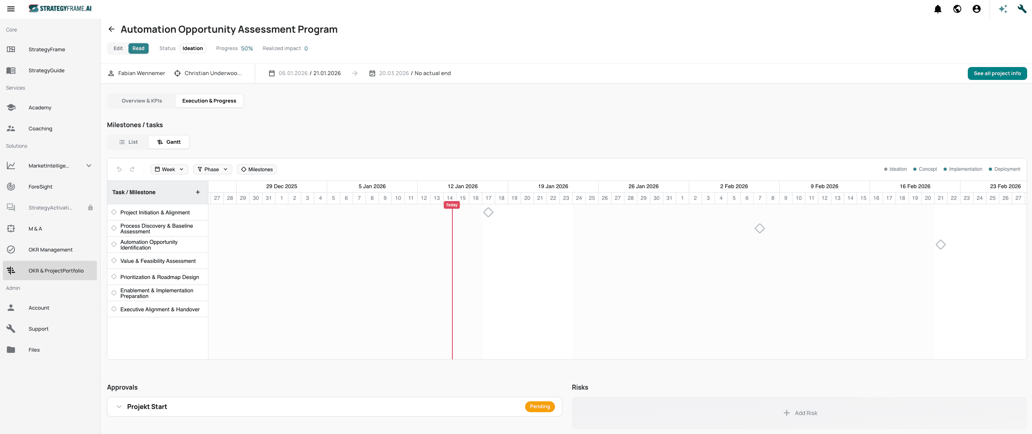Expand the Projekt Start approval

click(x=119, y=407)
